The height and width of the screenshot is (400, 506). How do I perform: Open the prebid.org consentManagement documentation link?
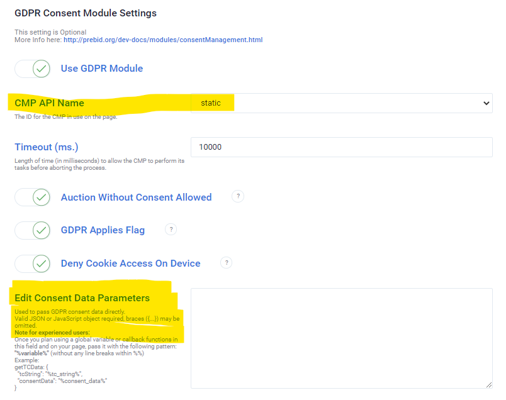(162, 40)
